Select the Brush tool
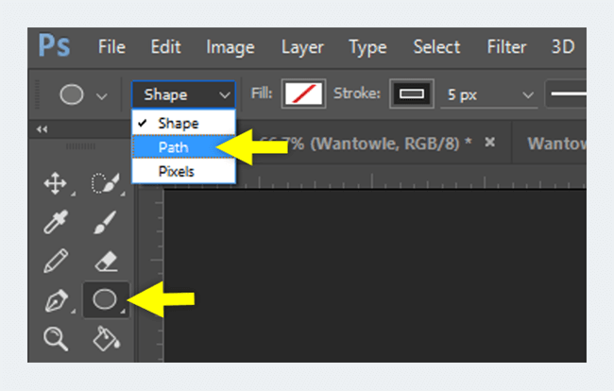 (x=103, y=223)
